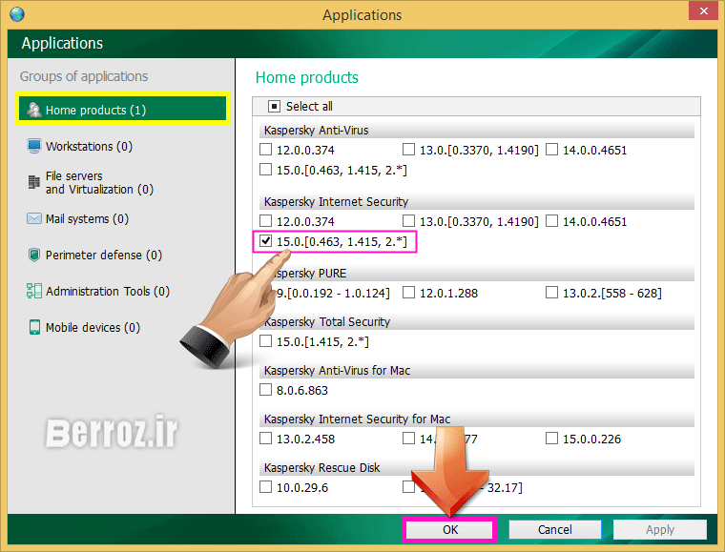This screenshot has height=552, width=725.
Task: Click the Perimeter defense shield icon
Action: pyautogui.click(x=33, y=255)
